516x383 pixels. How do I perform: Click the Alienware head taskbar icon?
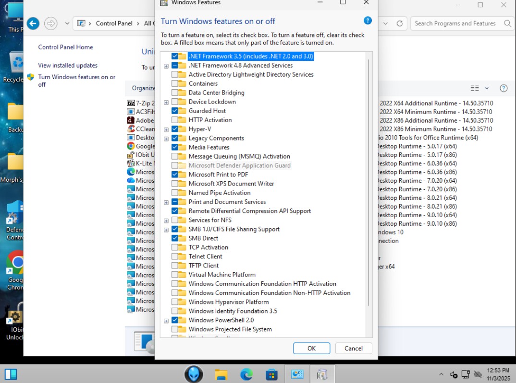[194, 374]
